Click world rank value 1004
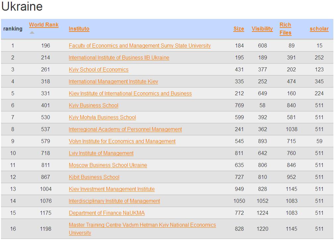The height and width of the screenshot is (240, 334). [x=46, y=189]
